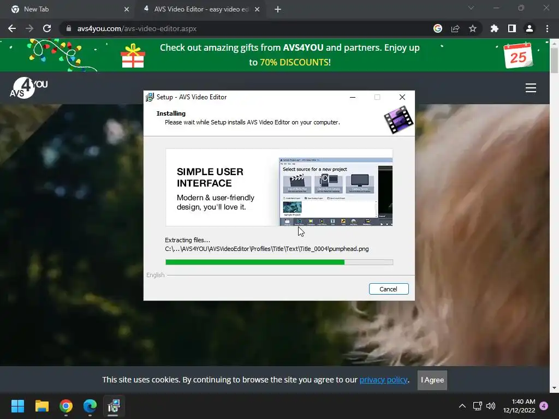Open Chrome profile avatar
559x419 pixels.
click(530, 28)
